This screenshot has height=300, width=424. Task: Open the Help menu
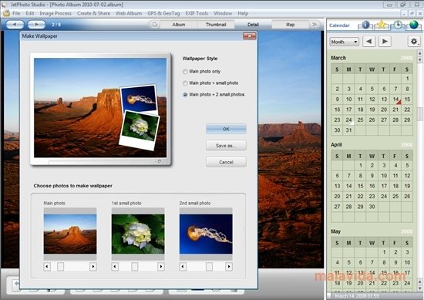(x=243, y=13)
